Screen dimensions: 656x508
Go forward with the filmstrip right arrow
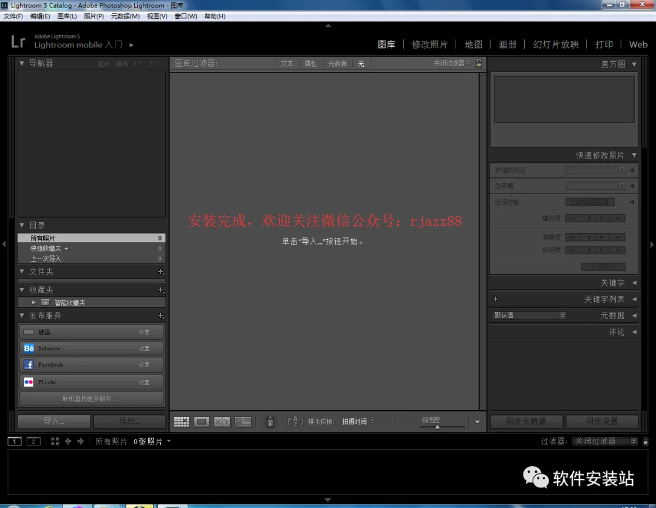tap(80, 441)
